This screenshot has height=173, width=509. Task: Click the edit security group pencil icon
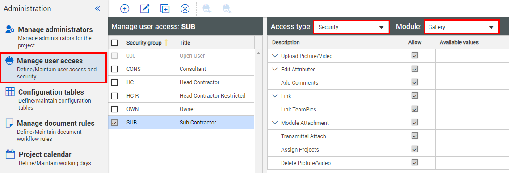click(x=144, y=9)
